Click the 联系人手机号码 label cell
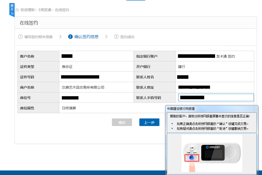 [x=154, y=98]
